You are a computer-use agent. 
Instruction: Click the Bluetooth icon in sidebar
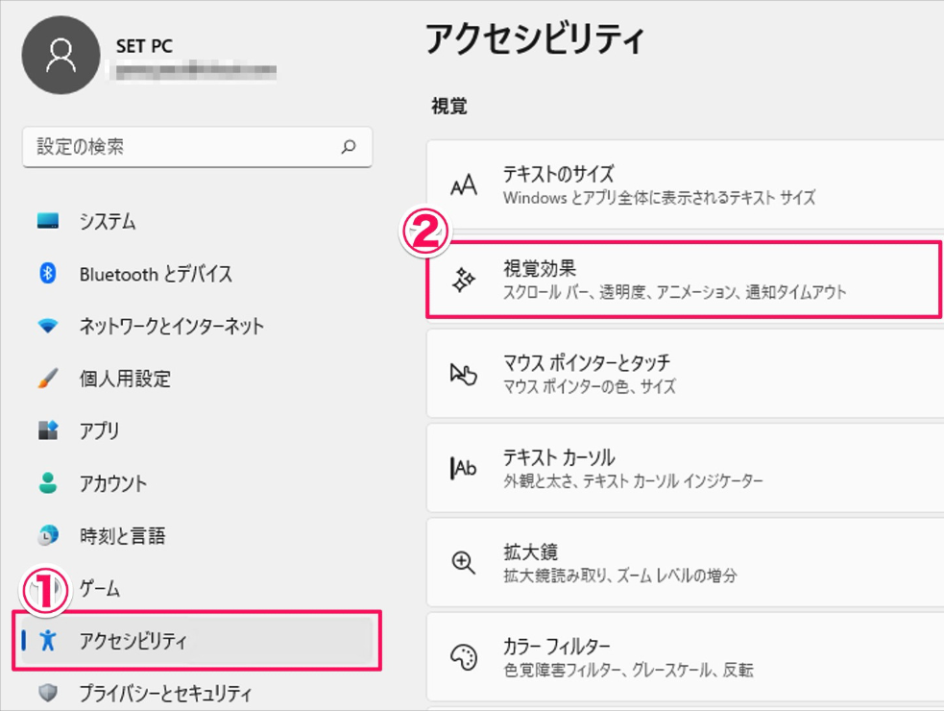pos(48,274)
